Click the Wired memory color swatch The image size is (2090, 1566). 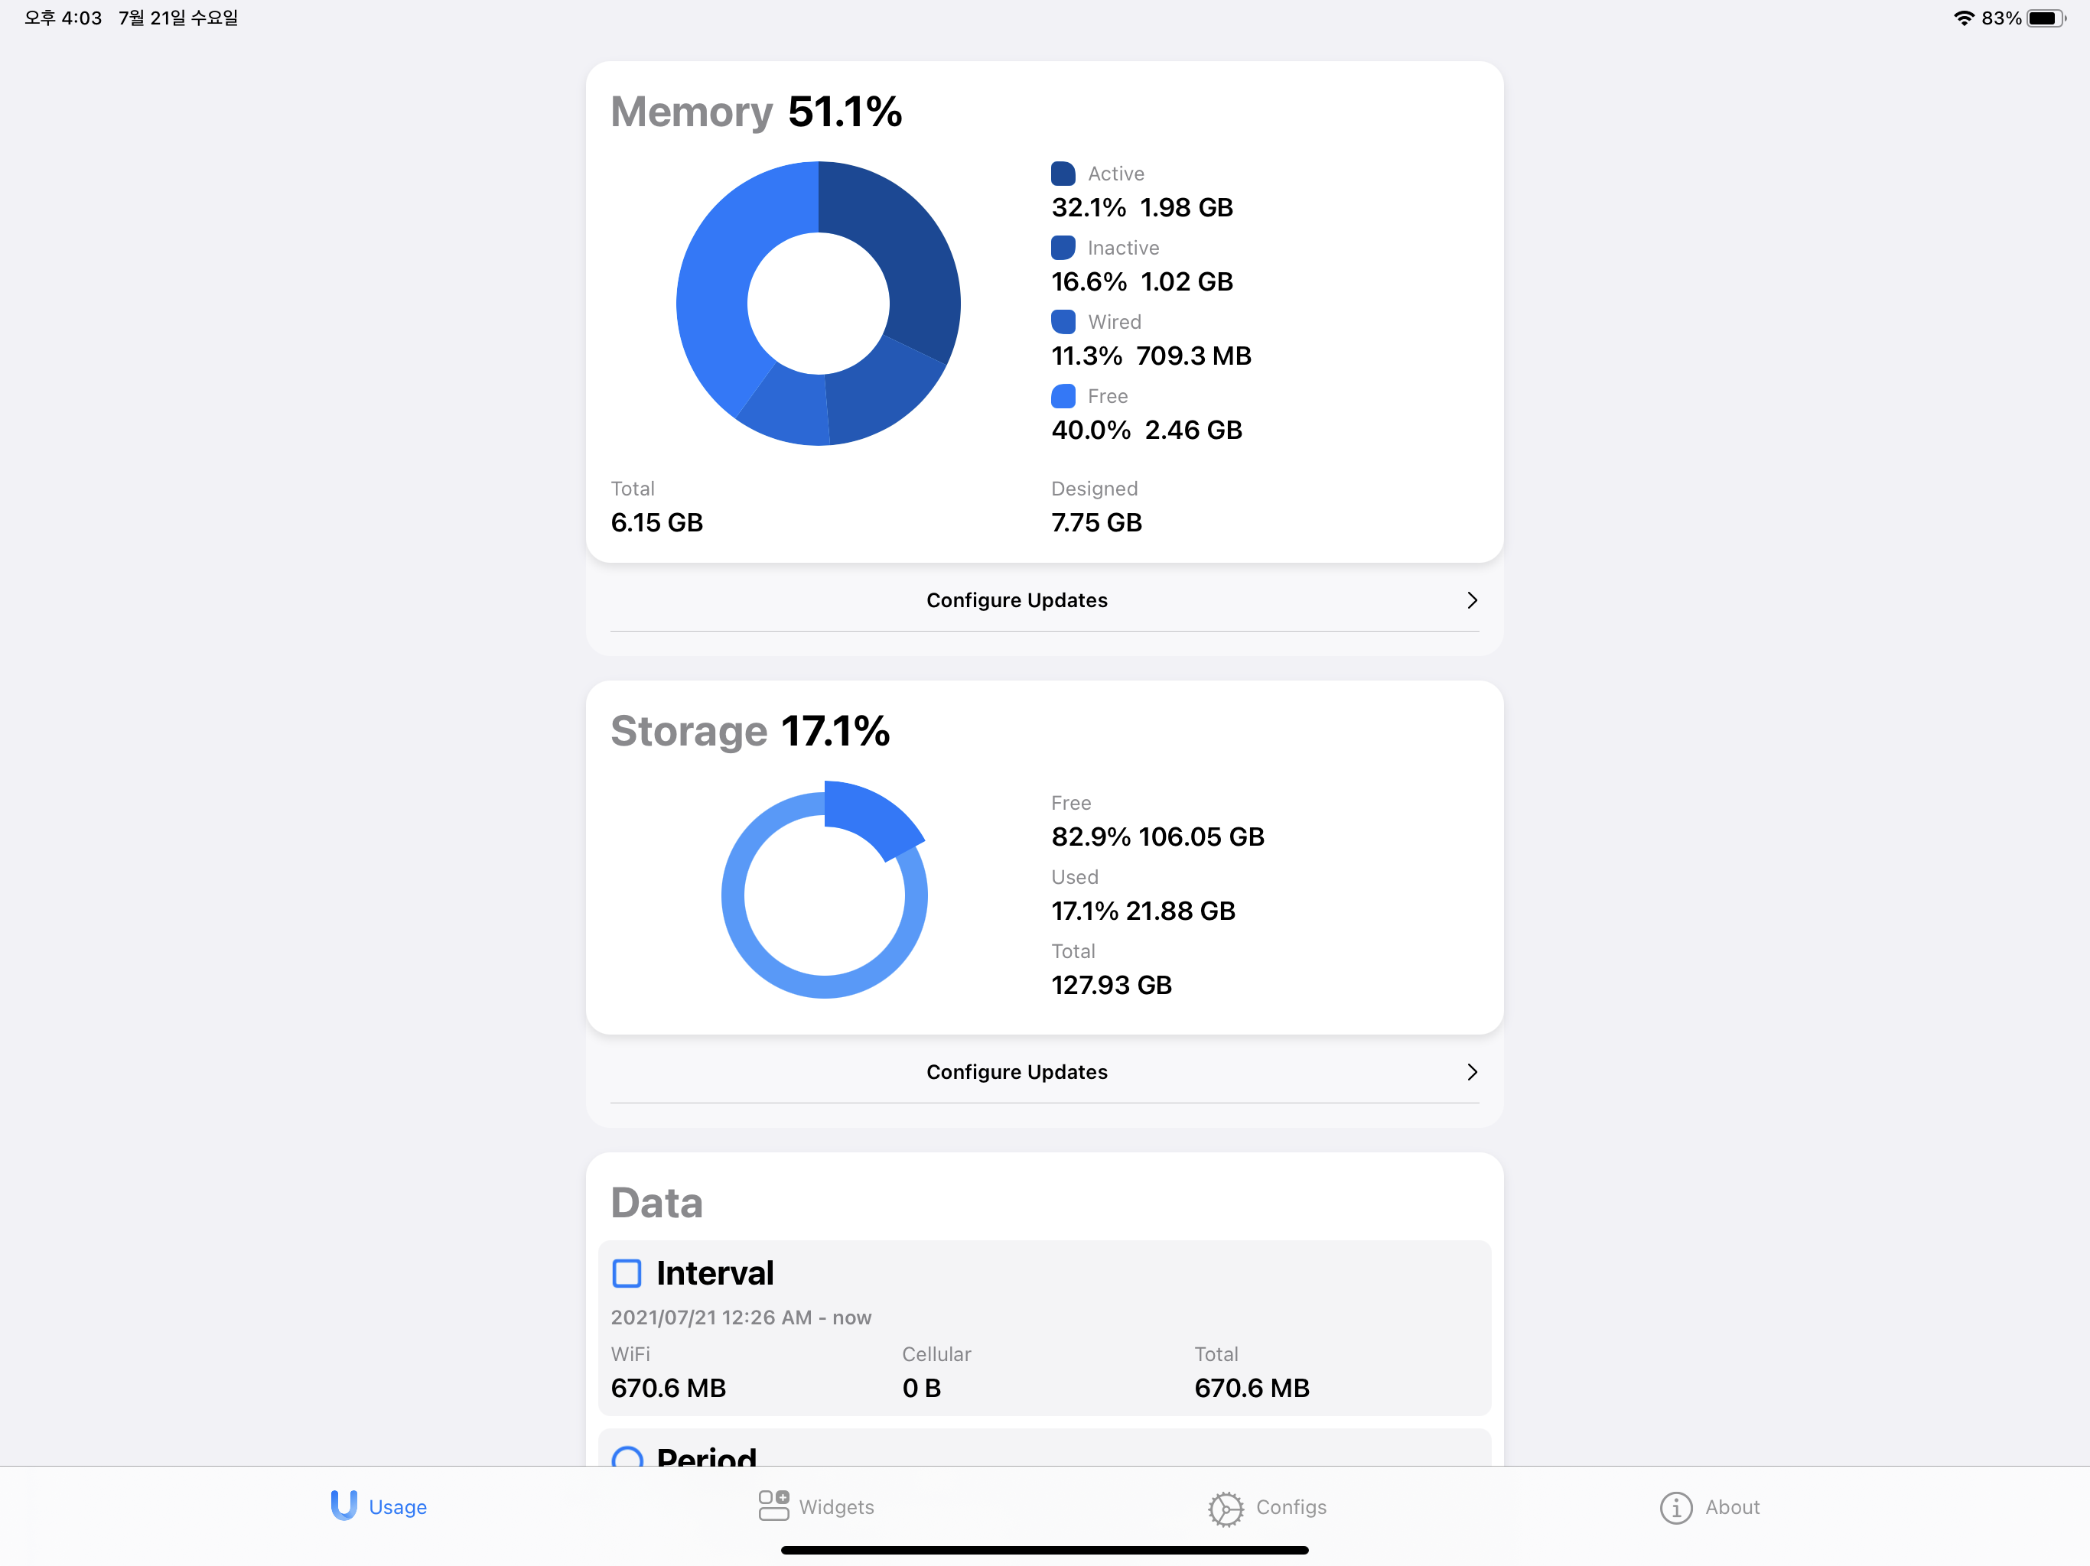(1063, 322)
